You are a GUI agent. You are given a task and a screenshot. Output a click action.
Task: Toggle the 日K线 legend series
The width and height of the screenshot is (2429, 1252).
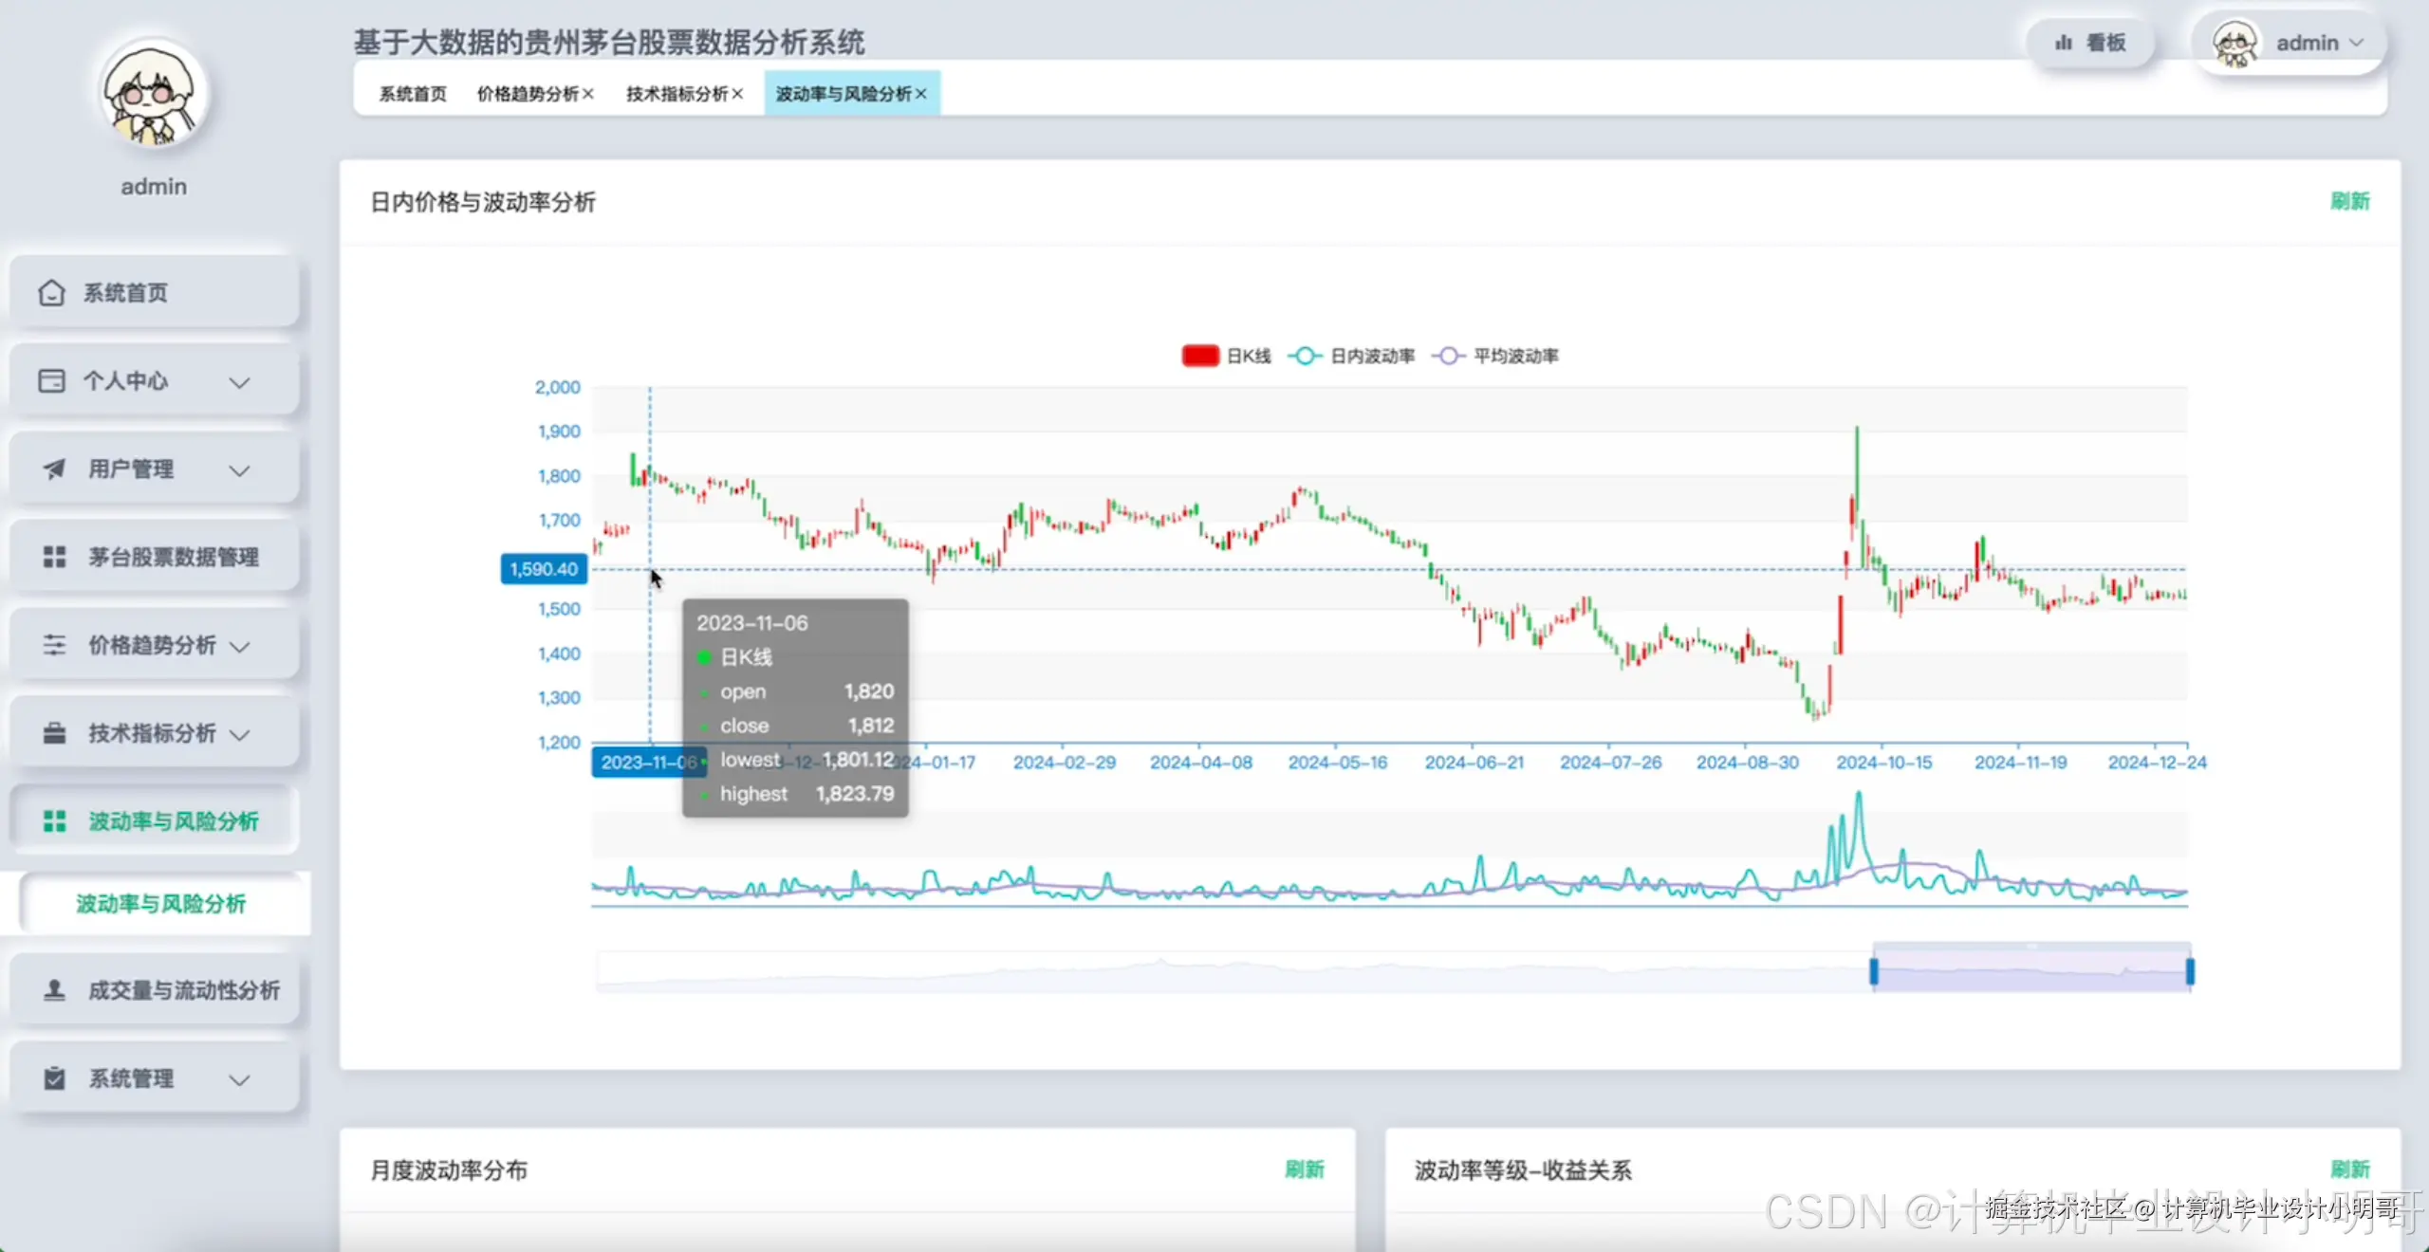click(1200, 356)
